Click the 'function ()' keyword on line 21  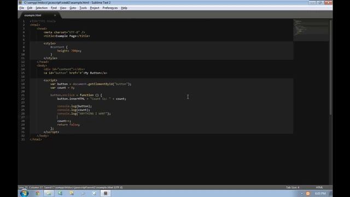89,95
